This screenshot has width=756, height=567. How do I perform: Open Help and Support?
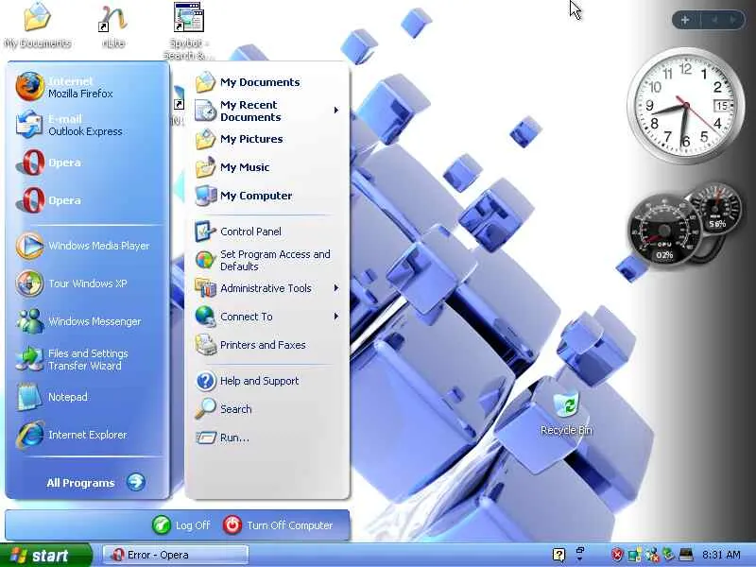pos(266,381)
